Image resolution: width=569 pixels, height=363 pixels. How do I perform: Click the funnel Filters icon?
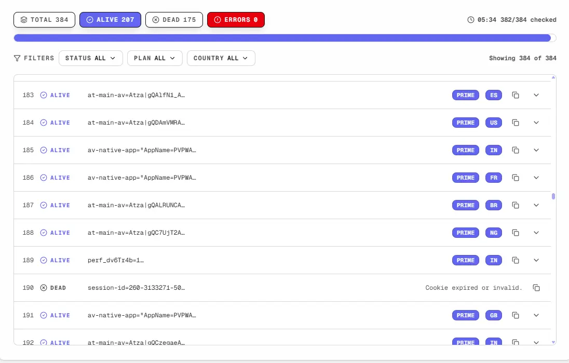click(17, 58)
